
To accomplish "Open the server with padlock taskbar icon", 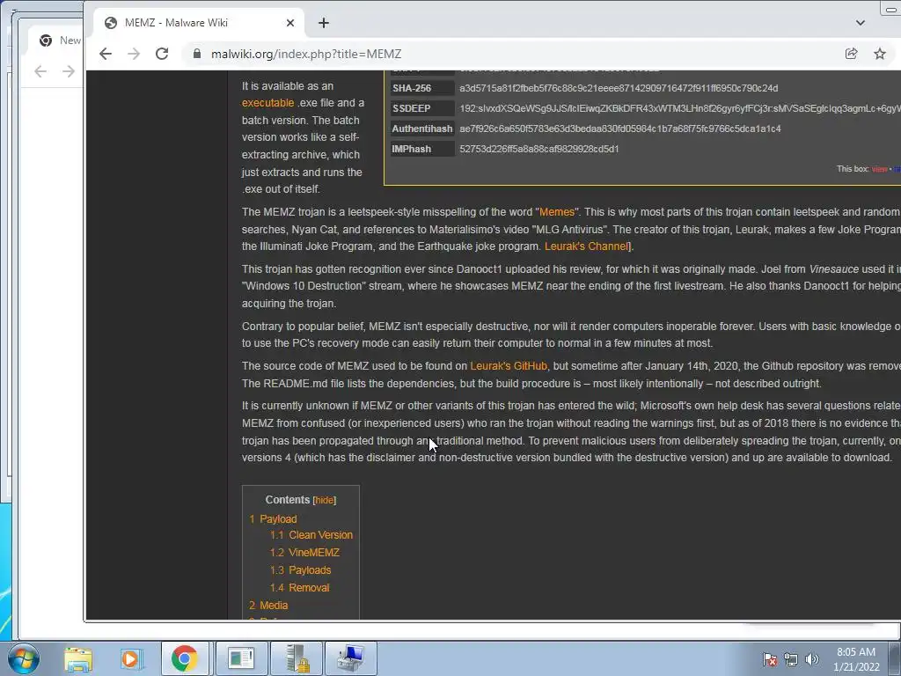I will [297, 658].
